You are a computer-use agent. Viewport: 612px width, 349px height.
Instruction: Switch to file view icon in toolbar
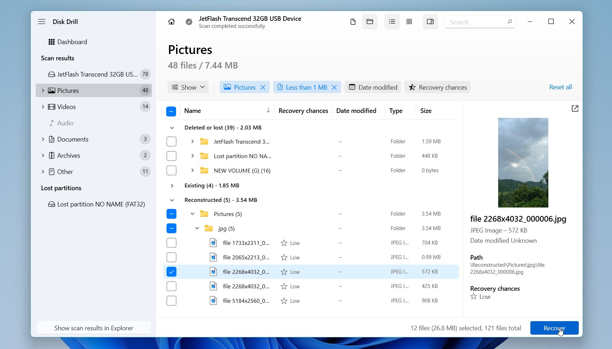point(353,22)
